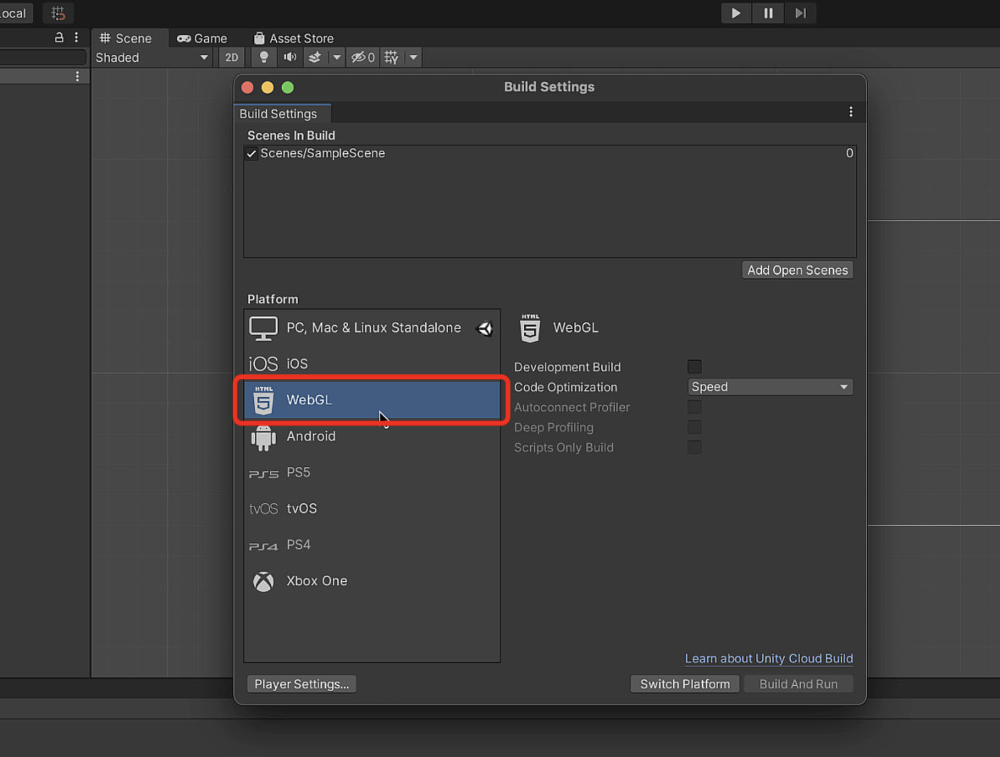Open the three-dot menu below the left panel search

pyautogui.click(x=77, y=77)
